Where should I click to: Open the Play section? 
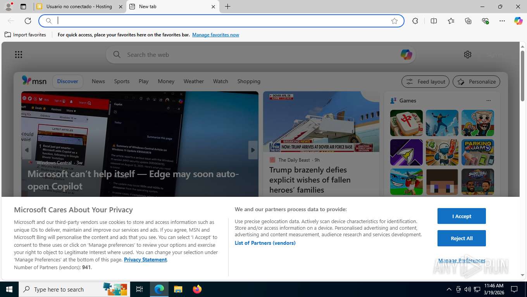143,81
